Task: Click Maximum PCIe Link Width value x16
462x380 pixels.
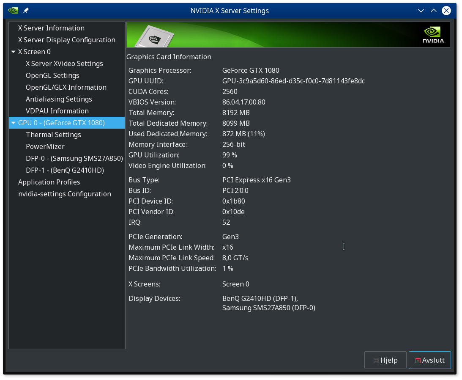Action: pos(228,247)
